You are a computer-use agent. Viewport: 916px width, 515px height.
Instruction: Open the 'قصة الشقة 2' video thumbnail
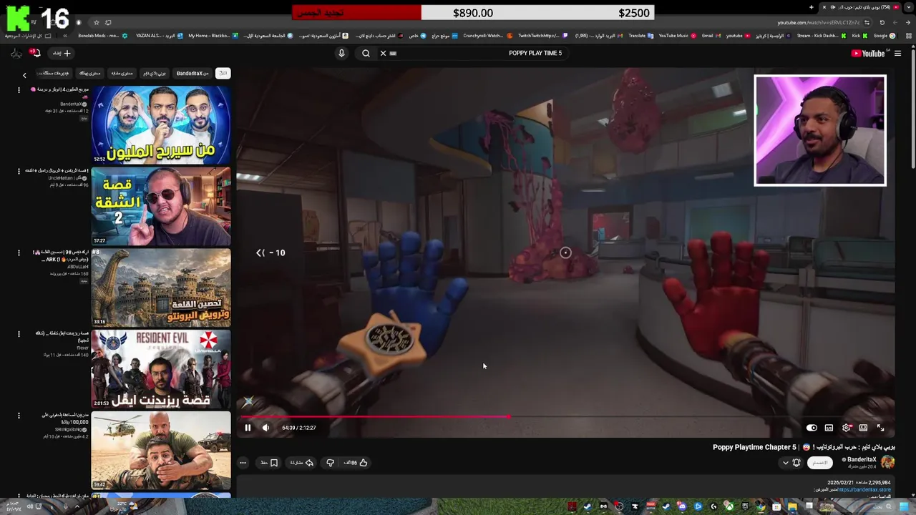coord(161,207)
